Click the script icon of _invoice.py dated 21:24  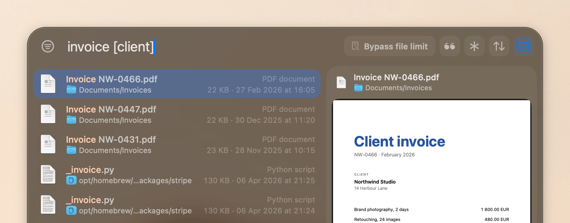(48, 205)
